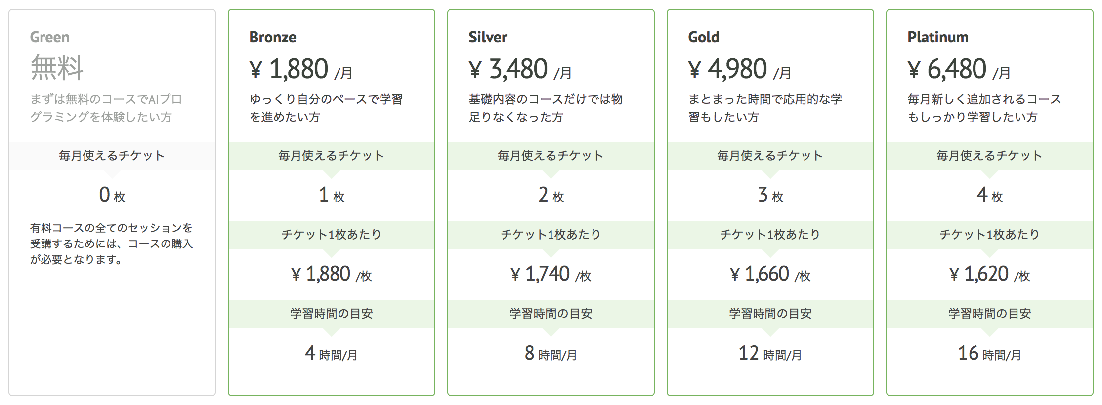
Task: Select the Gold plan heading
Action: click(x=704, y=38)
